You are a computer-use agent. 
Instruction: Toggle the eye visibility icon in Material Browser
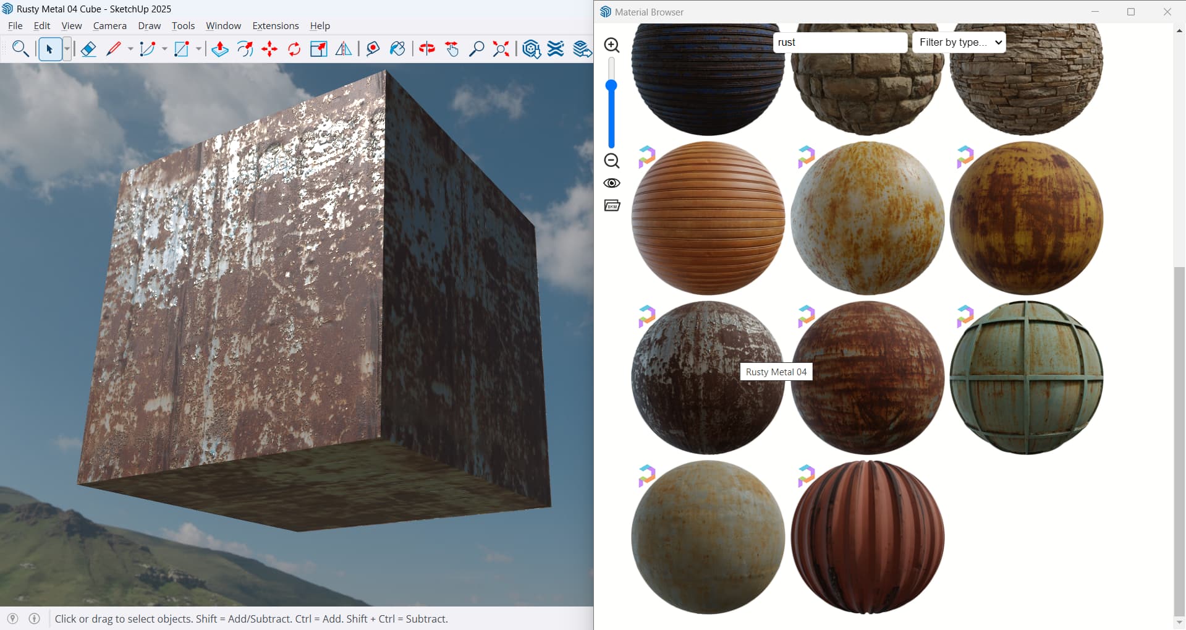coord(612,183)
